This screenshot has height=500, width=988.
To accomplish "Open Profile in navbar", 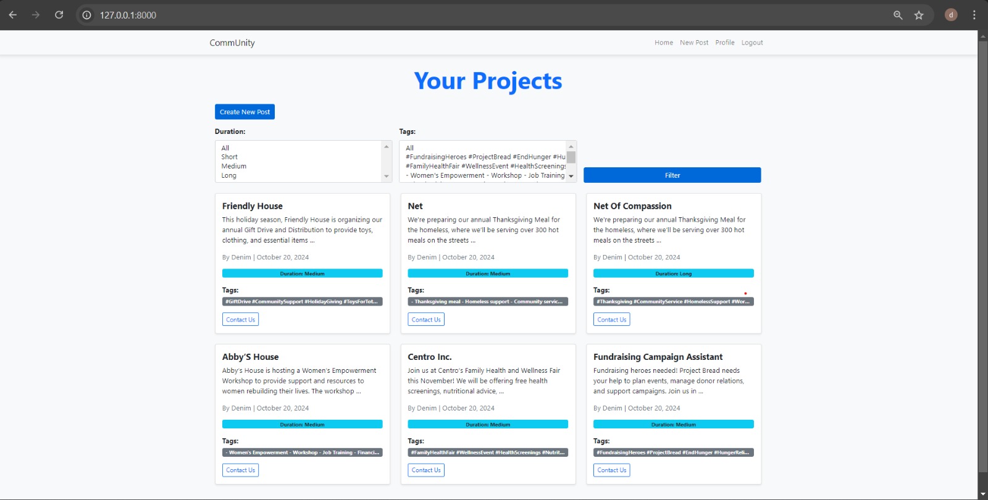I will [x=725, y=43].
